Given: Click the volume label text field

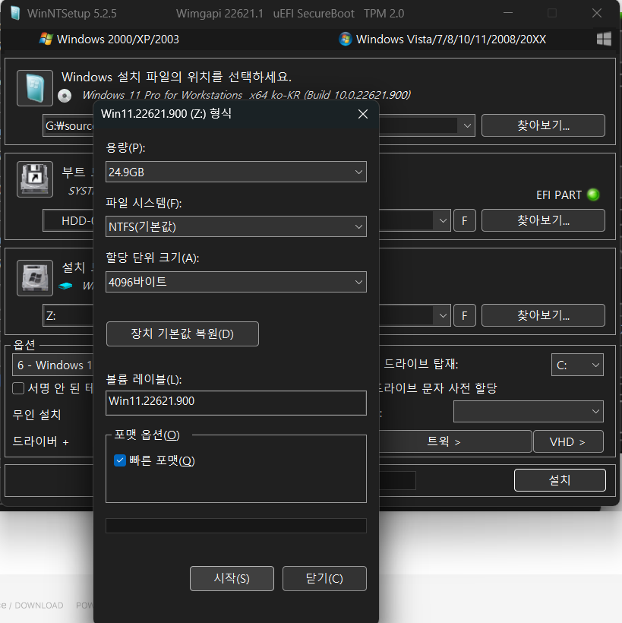Looking at the screenshot, I should tap(236, 403).
